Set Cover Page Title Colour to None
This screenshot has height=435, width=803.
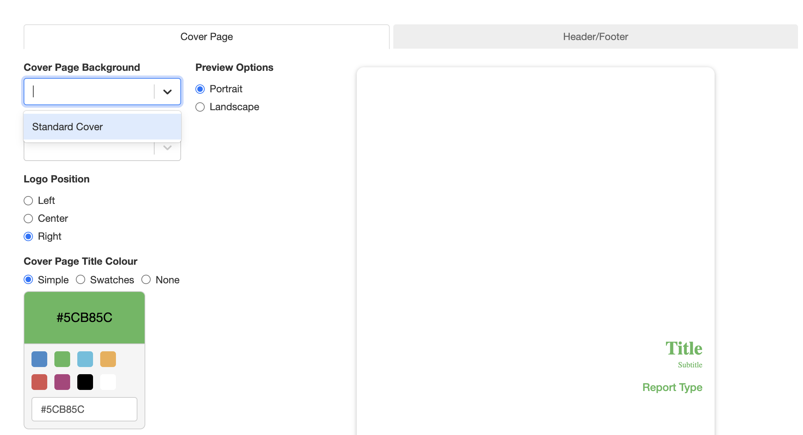[146, 280]
